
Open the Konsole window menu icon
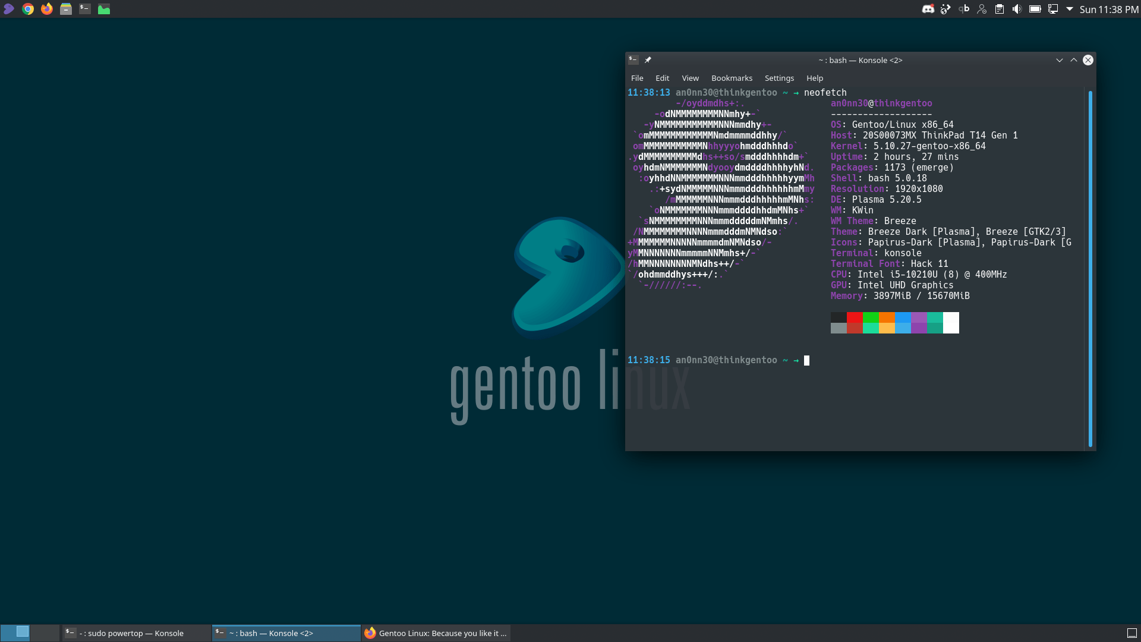pyautogui.click(x=633, y=60)
